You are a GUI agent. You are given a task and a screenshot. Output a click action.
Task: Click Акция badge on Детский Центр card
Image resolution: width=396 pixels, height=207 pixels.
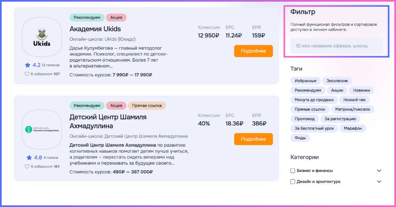tap(116, 106)
